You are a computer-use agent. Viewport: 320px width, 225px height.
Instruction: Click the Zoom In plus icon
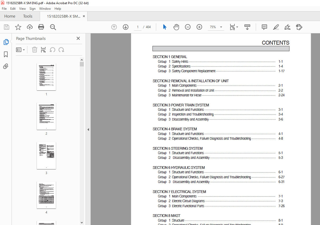point(199,27)
